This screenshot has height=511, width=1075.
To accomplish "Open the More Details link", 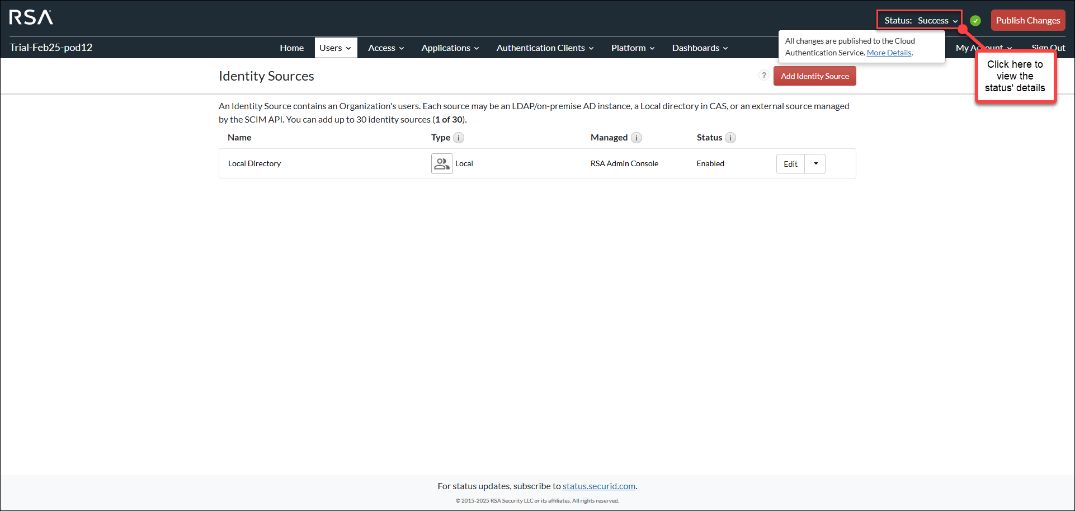I will click(888, 52).
